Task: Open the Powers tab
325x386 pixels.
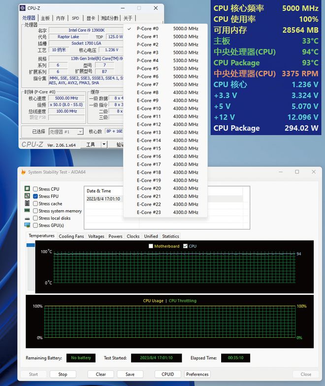Action: pos(115,236)
